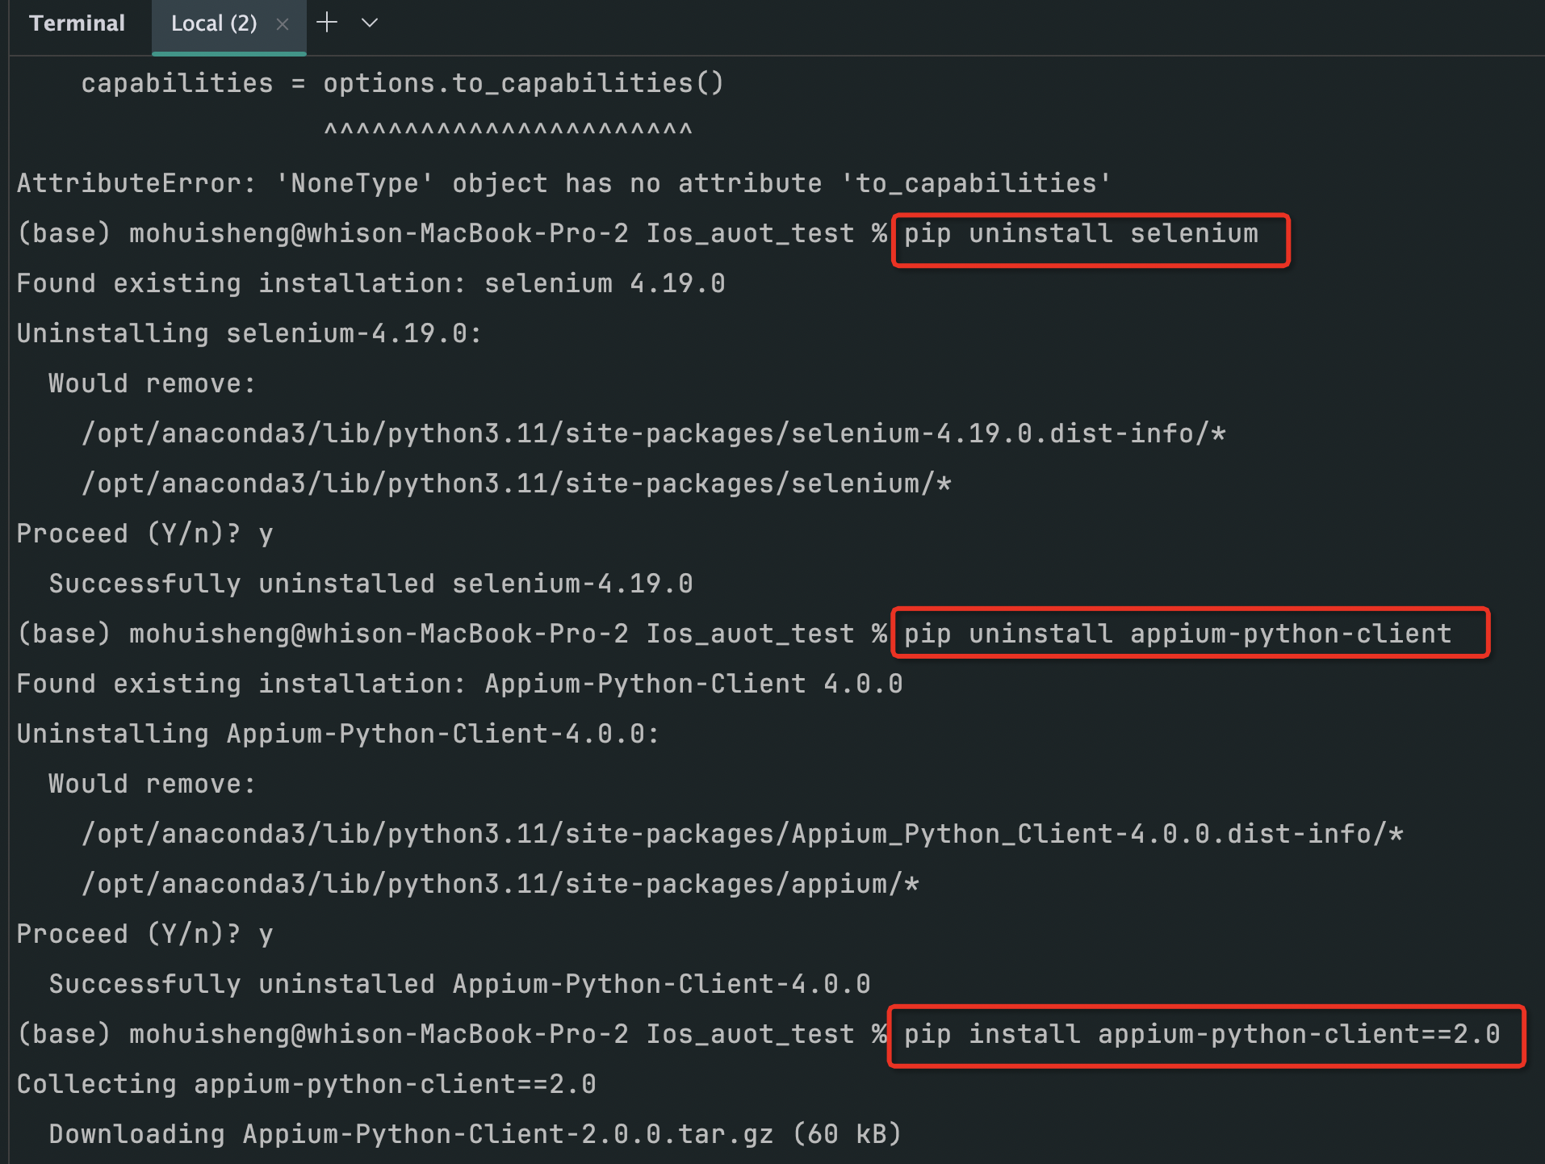This screenshot has height=1164, width=1545.
Task: Click the selenium-4.19.0.dist-info file path
Action: pyautogui.click(x=652, y=433)
